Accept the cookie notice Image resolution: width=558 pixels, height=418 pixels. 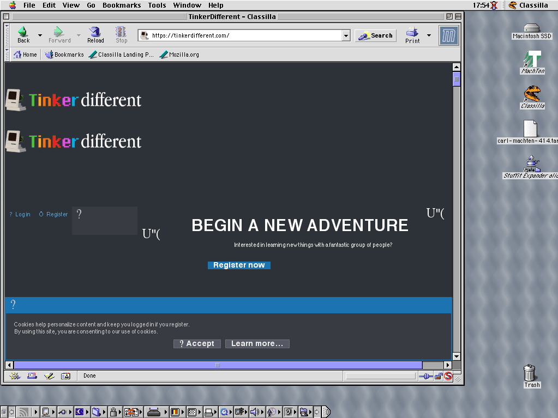pyautogui.click(x=197, y=344)
